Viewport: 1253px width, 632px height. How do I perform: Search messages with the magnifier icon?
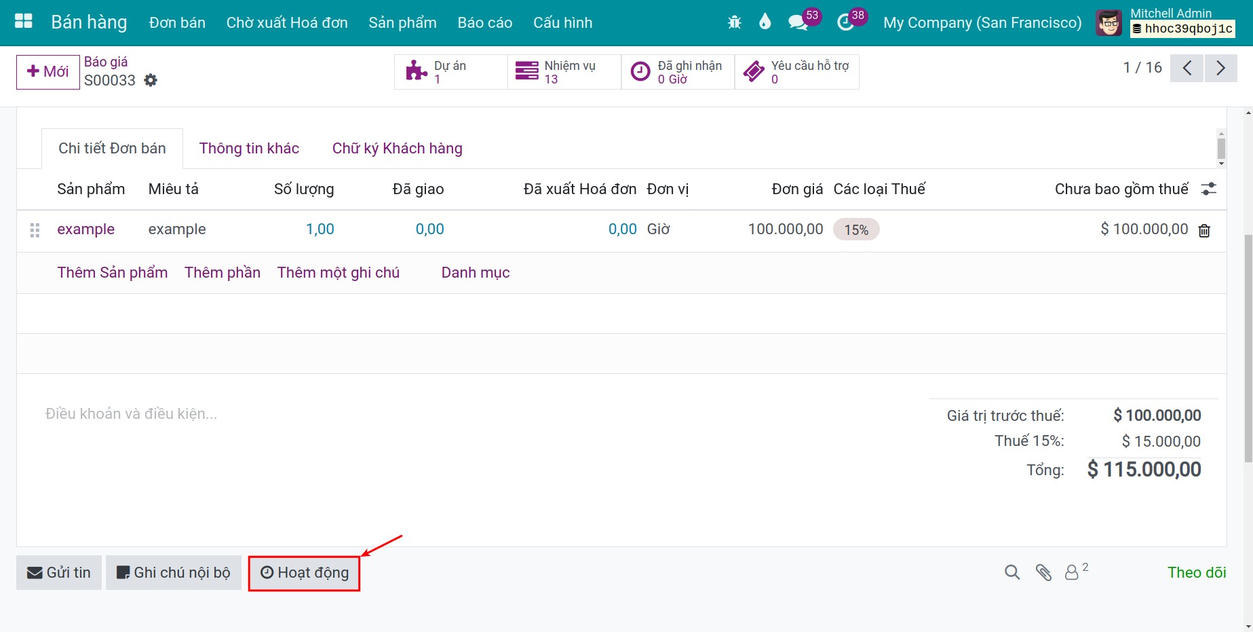(1012, 573)
